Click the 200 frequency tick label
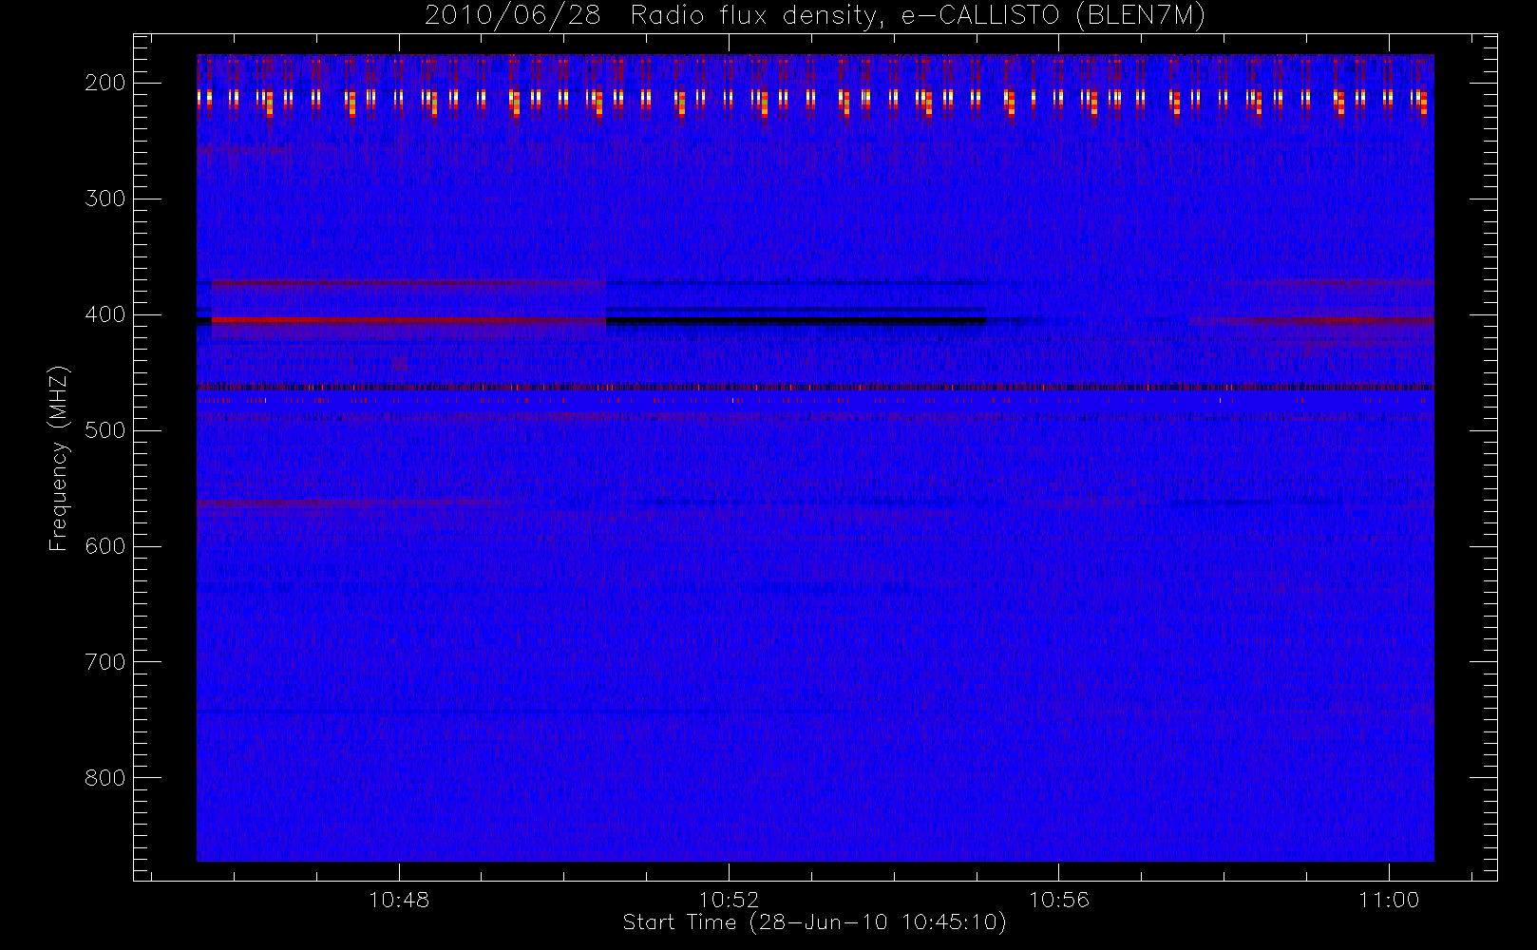The image size is (1537, 950). [x=105, y=83]
